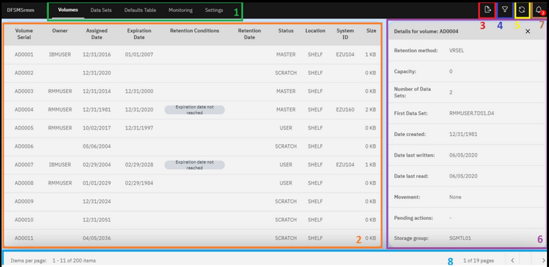Screen dimensions: 549x267
Task: Open the notifications bell icon
Action: pyautogui.click(x=539, y=10)
